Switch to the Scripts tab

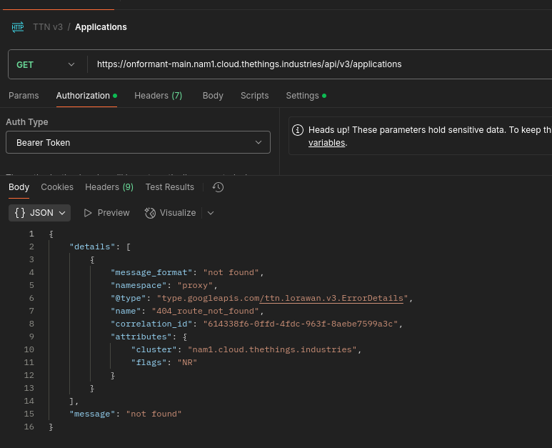pyautogui.click(x=254, y=96)
